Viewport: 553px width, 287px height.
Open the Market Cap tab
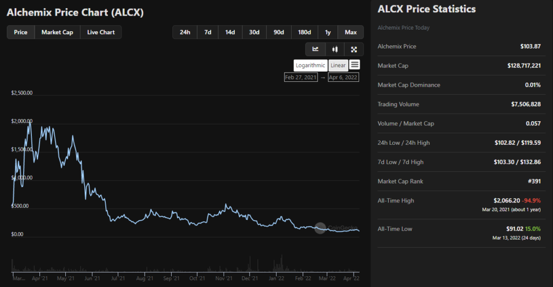[x=57, y=32]
